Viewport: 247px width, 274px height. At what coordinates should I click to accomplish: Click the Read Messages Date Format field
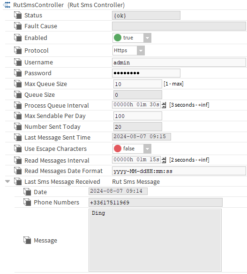click(x=179, y=171)
